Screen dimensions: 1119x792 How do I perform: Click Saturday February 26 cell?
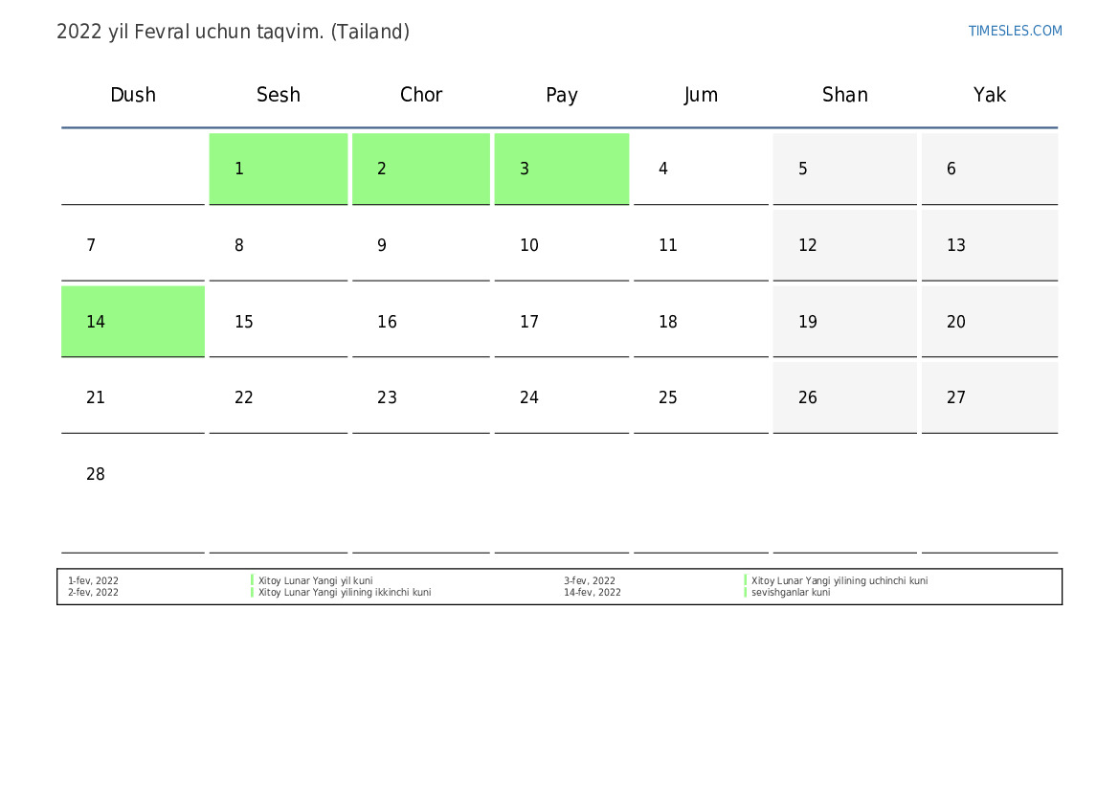point(844,397)
